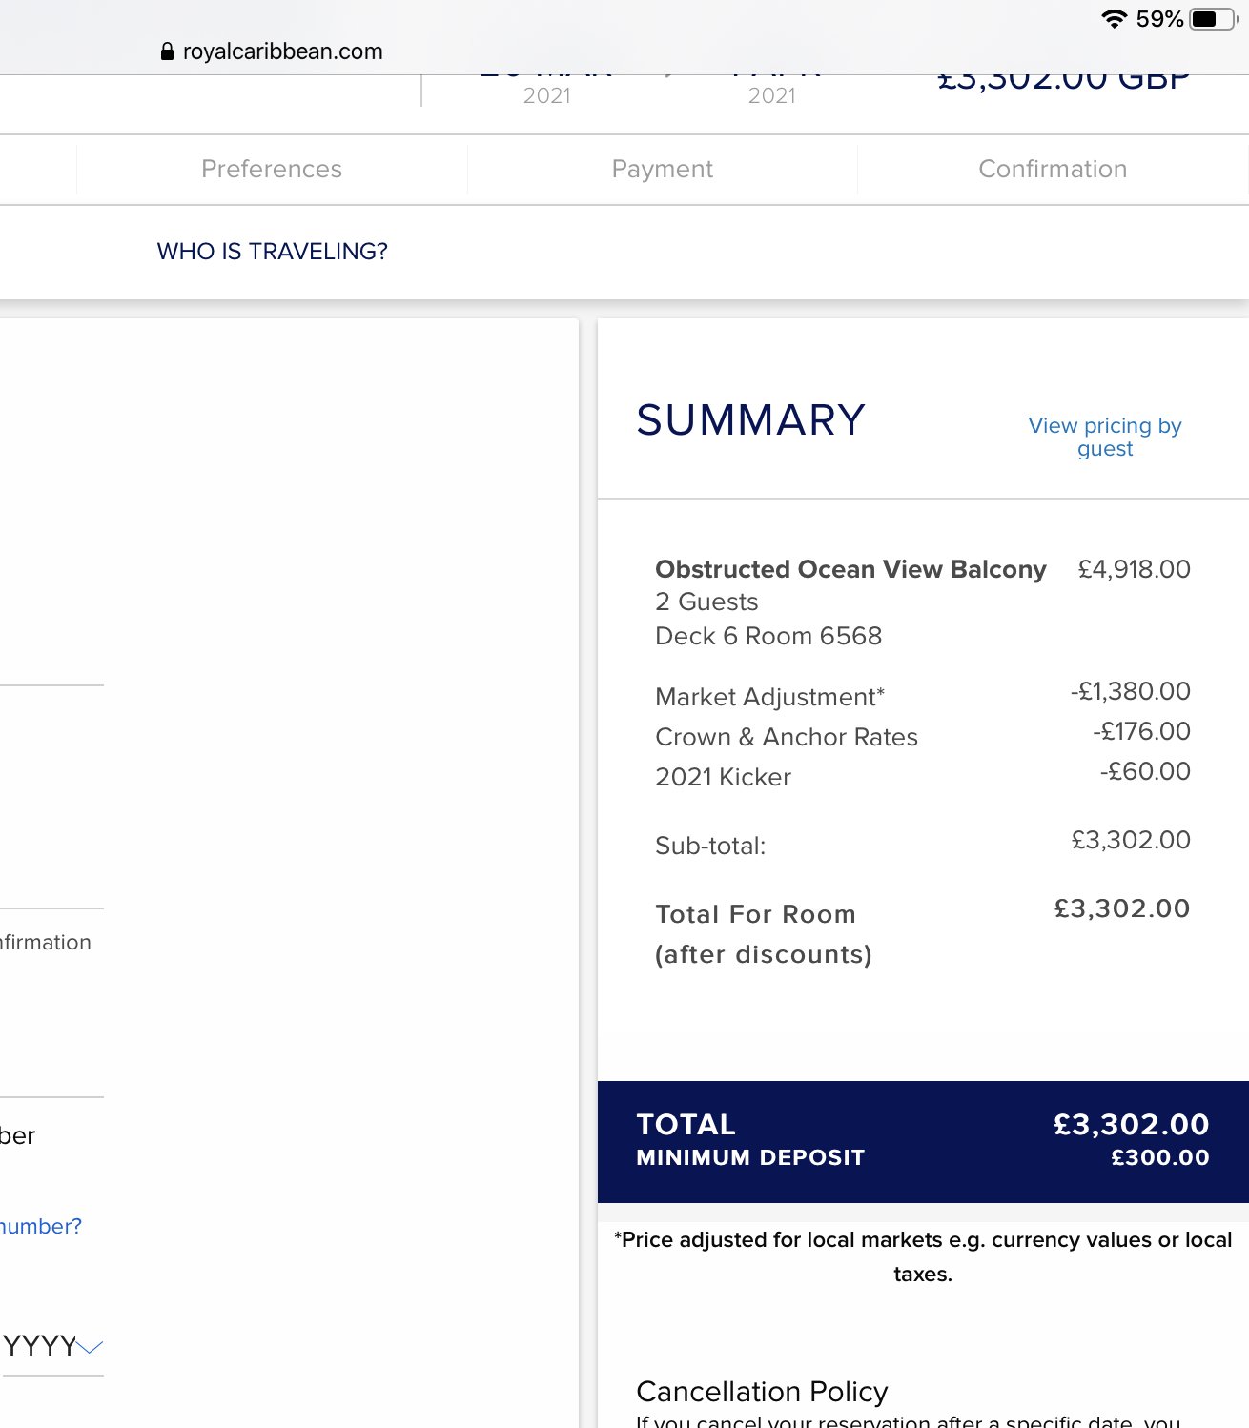Select the header £3,302.00 GBP price

click(x=1063, y=83)
